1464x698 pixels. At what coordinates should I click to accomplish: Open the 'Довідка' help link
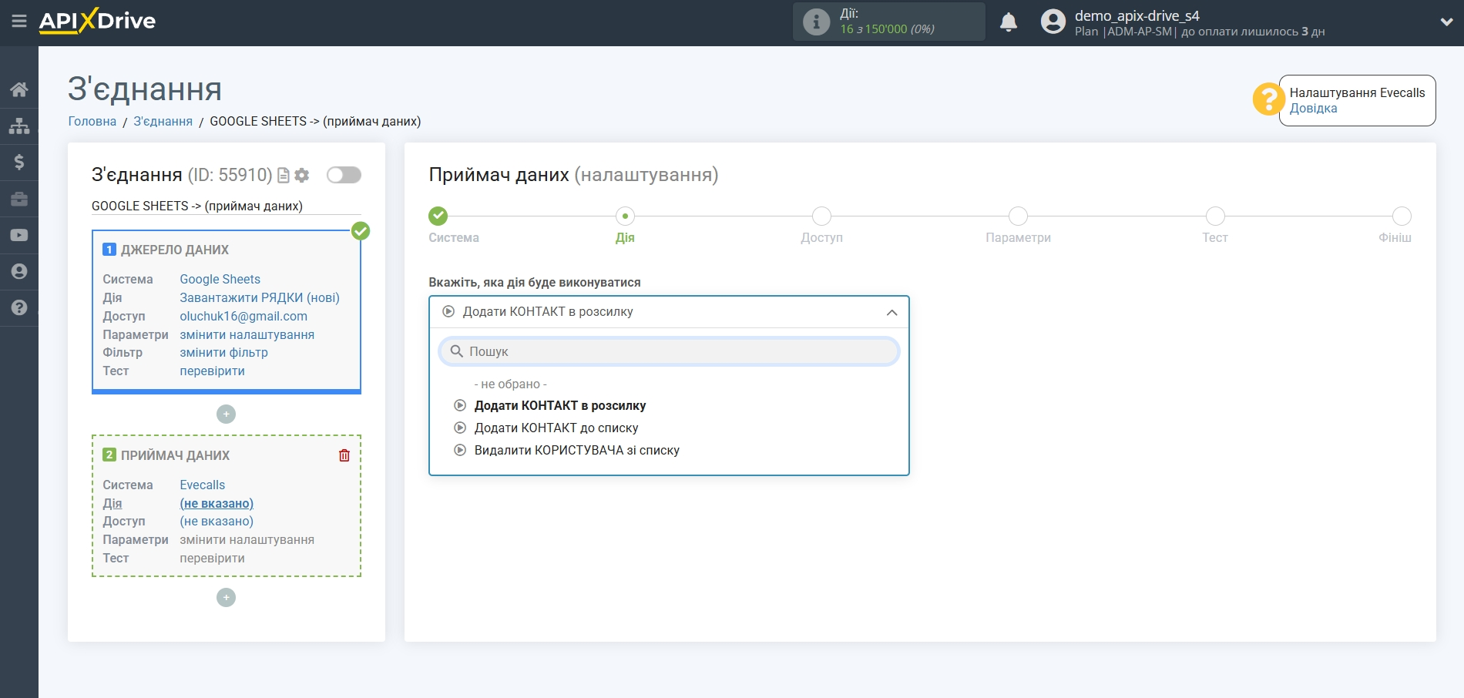tap(1313, 109)
